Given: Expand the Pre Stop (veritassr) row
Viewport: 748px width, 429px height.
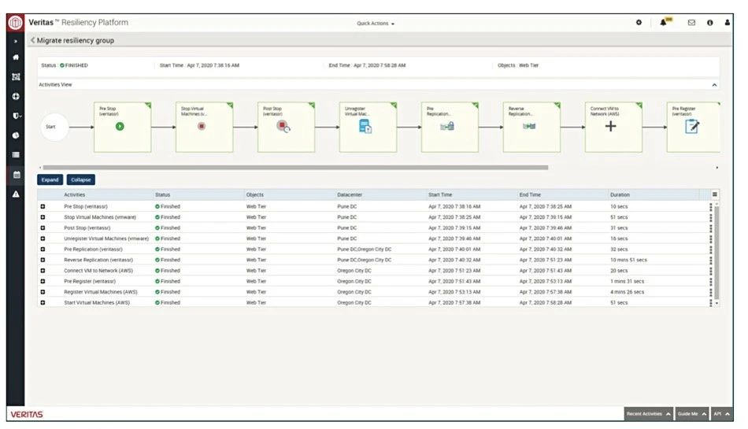Looking at the screenshot, I should click(43, 206).
